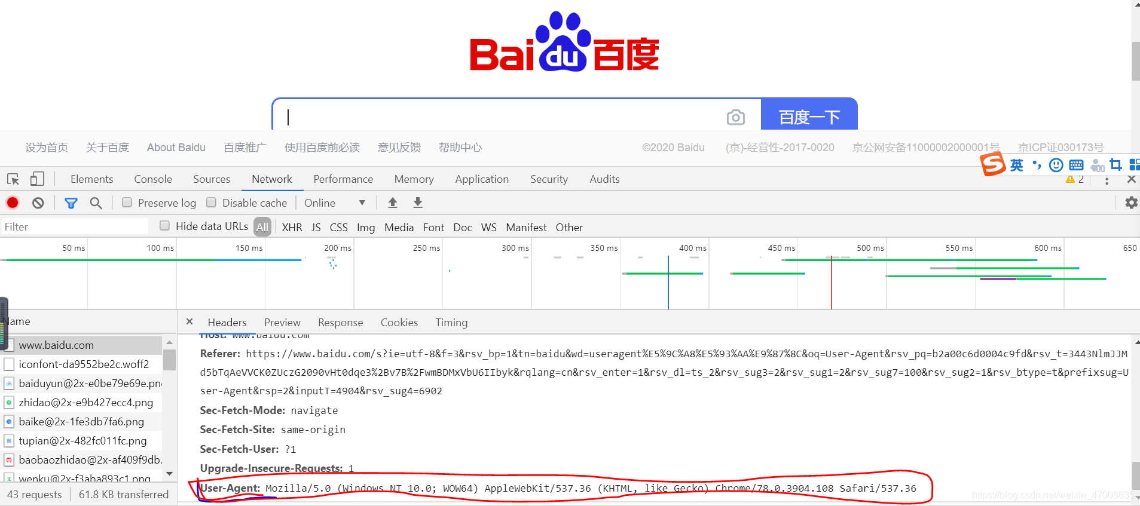
Task: Open Sogou soft keyboard icon
Action: (1076, 165)
